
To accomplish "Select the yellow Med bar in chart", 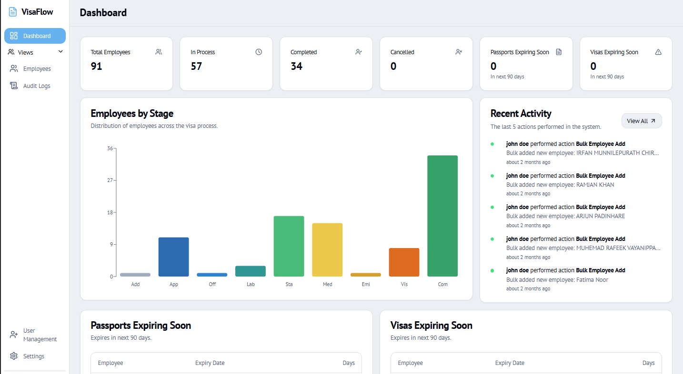I will 327,249.
